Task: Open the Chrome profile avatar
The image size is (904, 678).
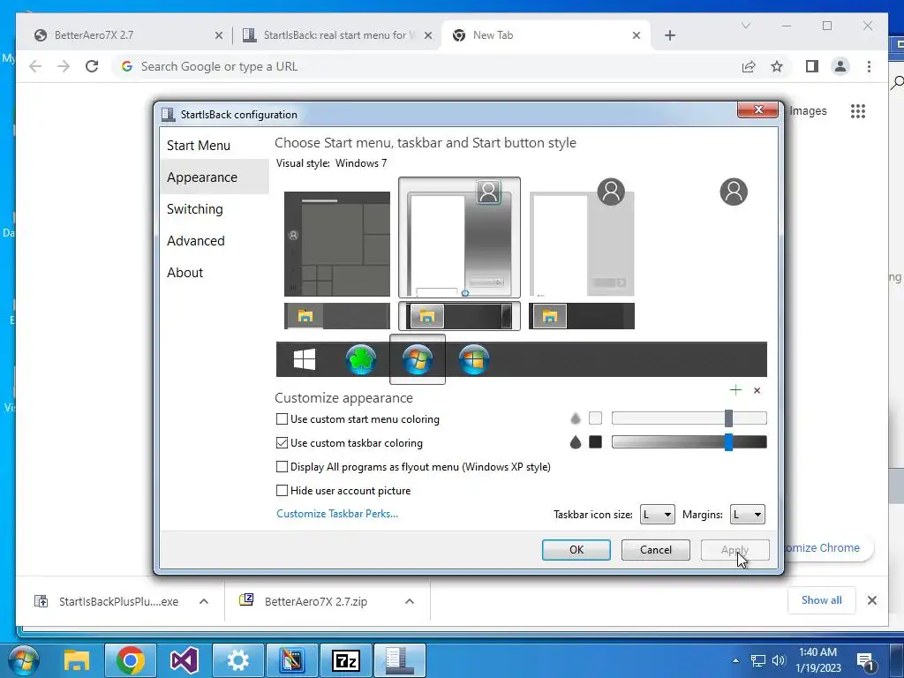Action: pos(840,66)
